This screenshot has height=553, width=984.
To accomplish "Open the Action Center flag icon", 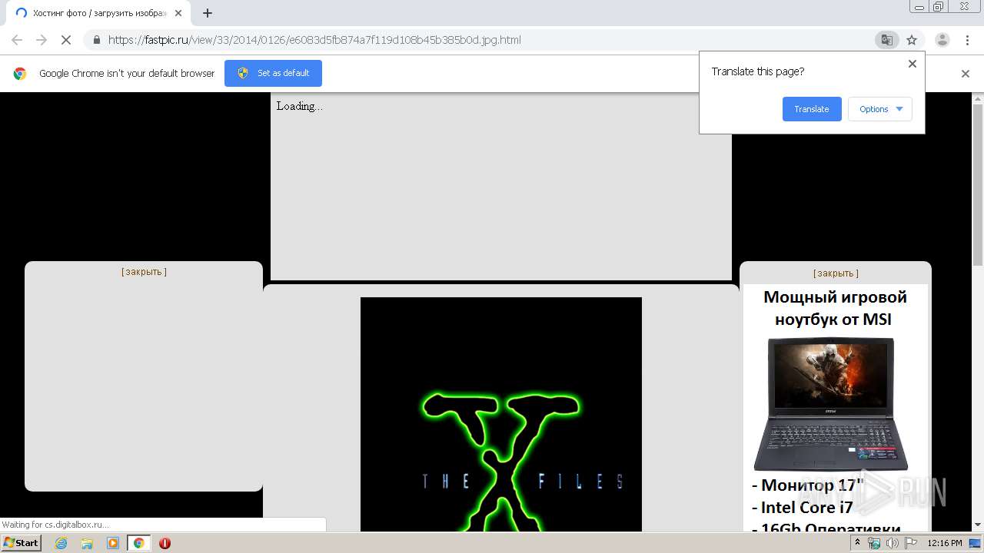I will pyautogui.click(x=909, y=543).
